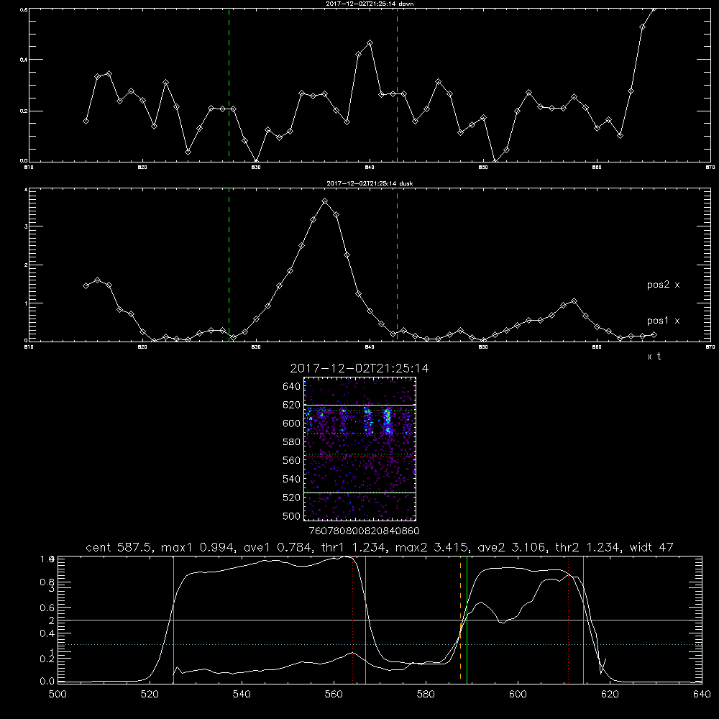Click the upper solid white line in heatmap
Image resolution: width=719 pixels, height=719 pixels.
point(360,405)
